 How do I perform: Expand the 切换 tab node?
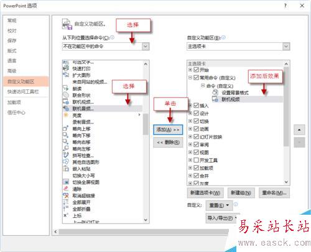pos(190,121)
